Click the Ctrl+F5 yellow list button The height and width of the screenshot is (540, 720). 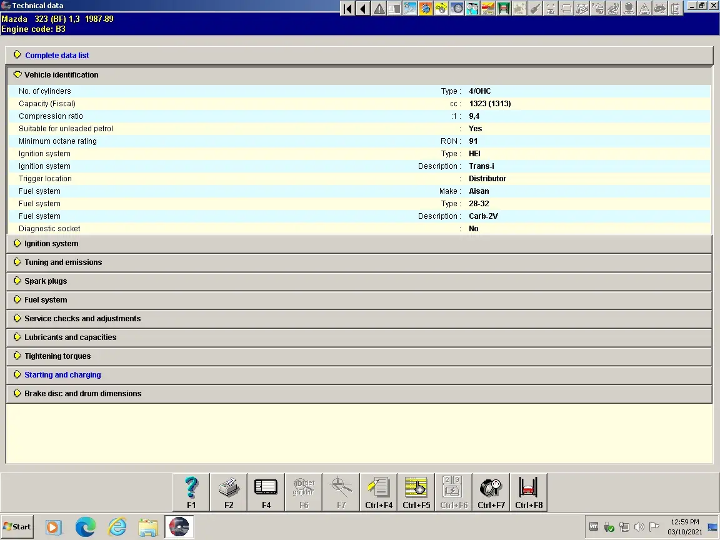coord(416,492)
